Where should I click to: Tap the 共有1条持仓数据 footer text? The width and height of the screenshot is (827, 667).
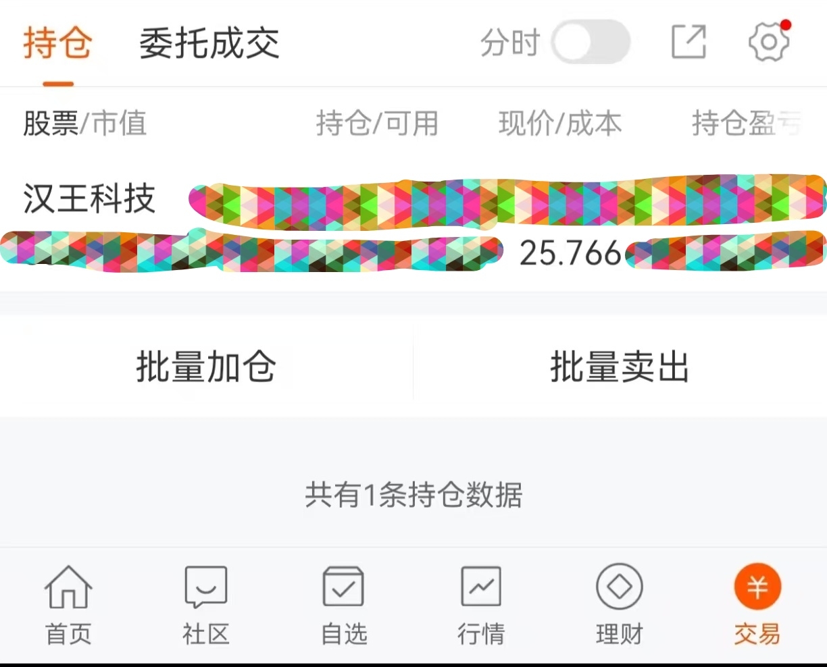(x=413, y=495)
